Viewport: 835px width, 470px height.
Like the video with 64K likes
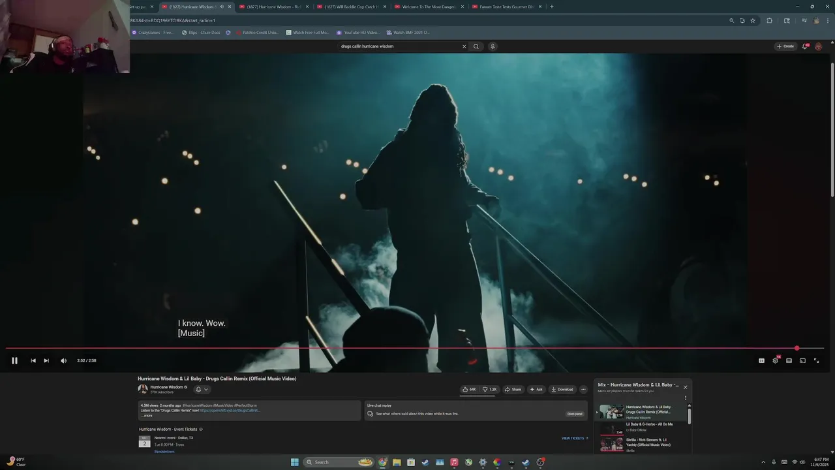pyautogui.click(x=469, y=389)
